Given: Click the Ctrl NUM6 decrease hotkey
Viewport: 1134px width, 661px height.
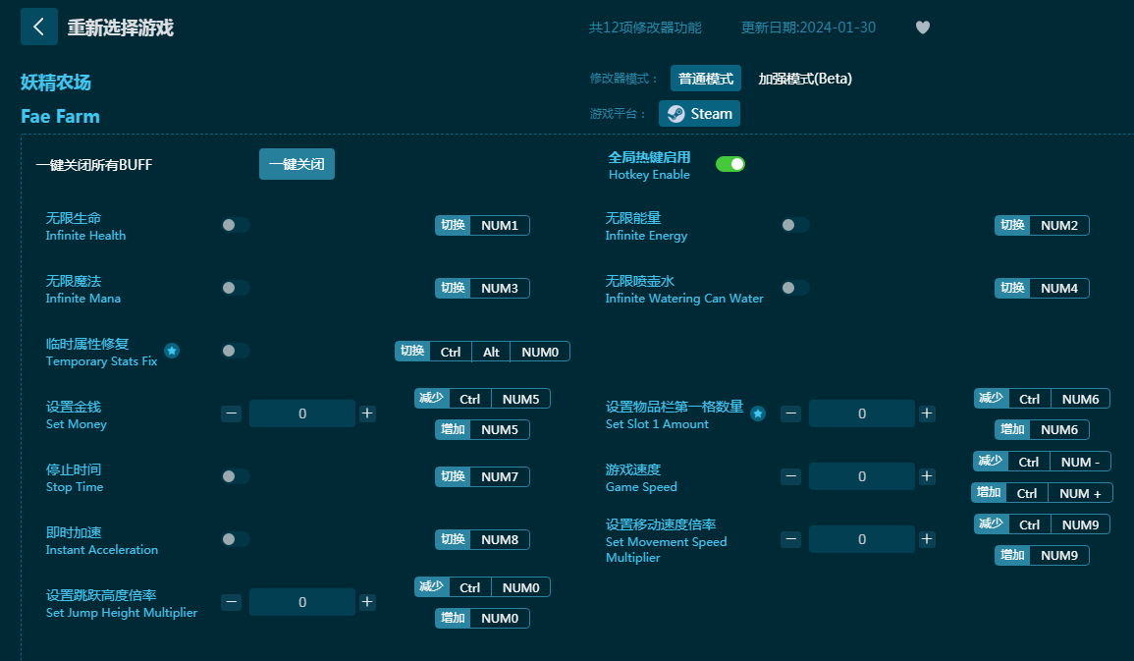Looking at the screenshot, I should (x=1042, y=399).
